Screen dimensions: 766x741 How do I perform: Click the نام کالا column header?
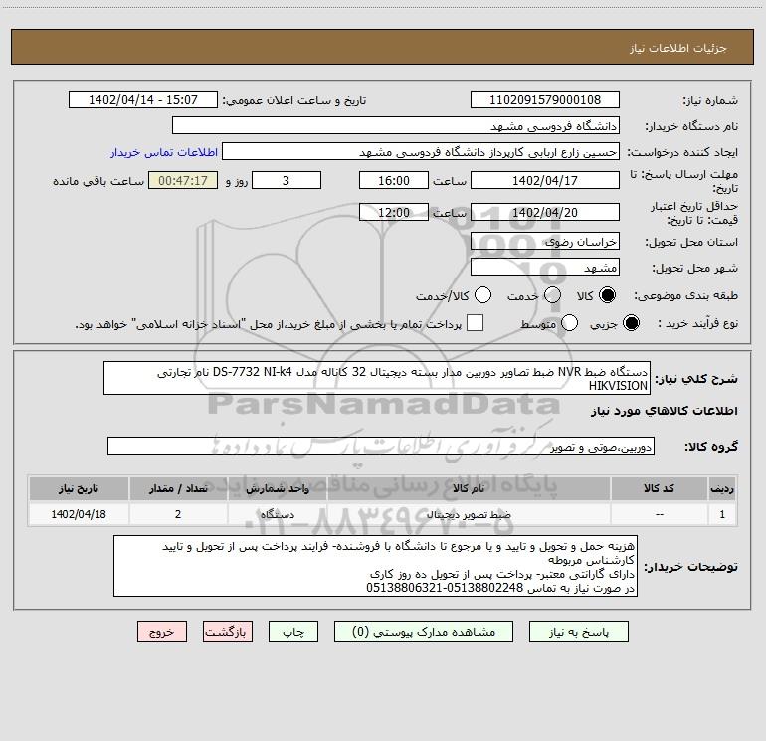469,489
